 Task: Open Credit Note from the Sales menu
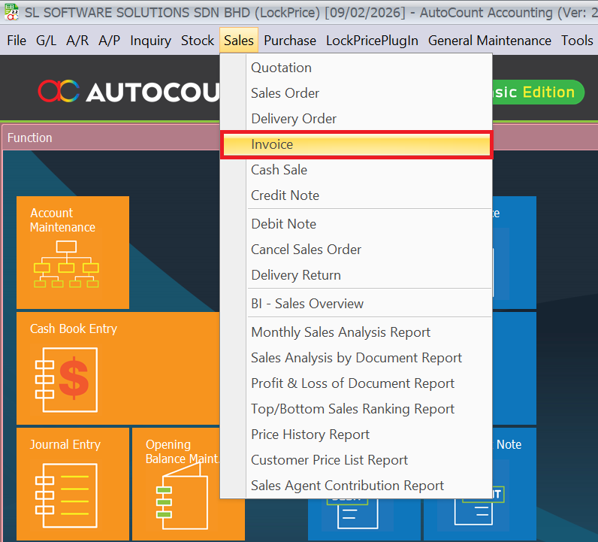(285, 195)
